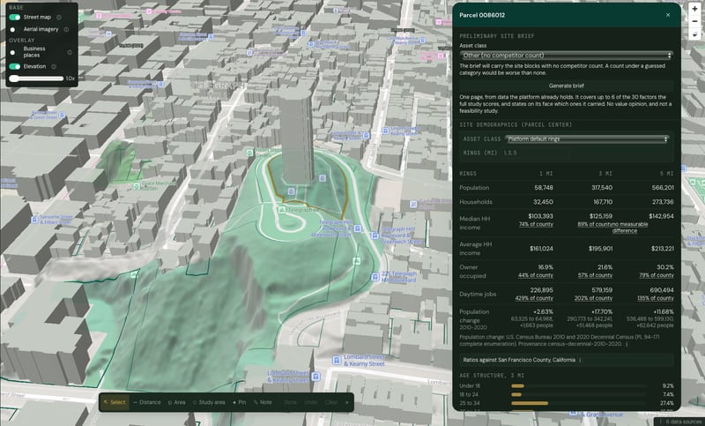Open the brief Asset class dropdown

click(x=566, y=56)
